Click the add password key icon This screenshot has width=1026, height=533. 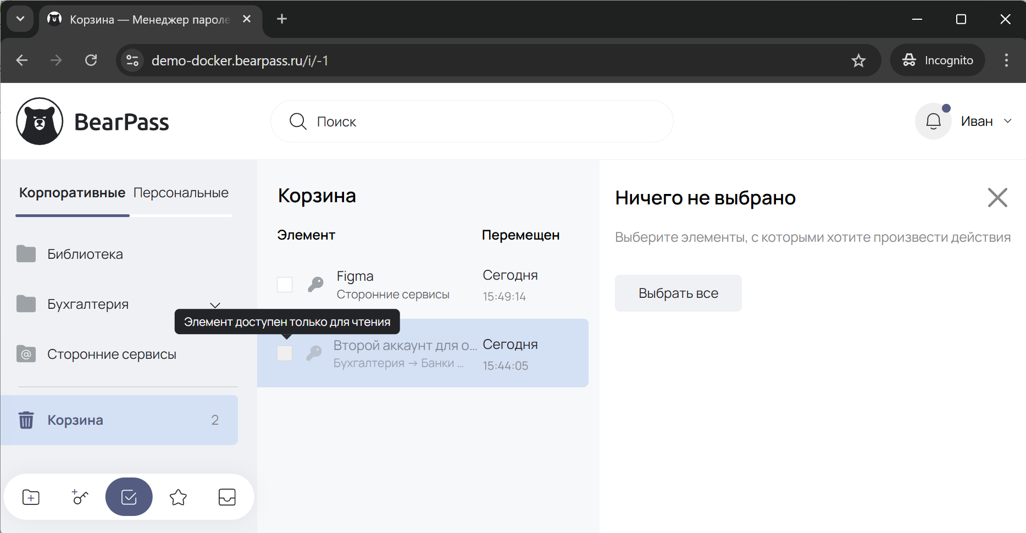80,497
